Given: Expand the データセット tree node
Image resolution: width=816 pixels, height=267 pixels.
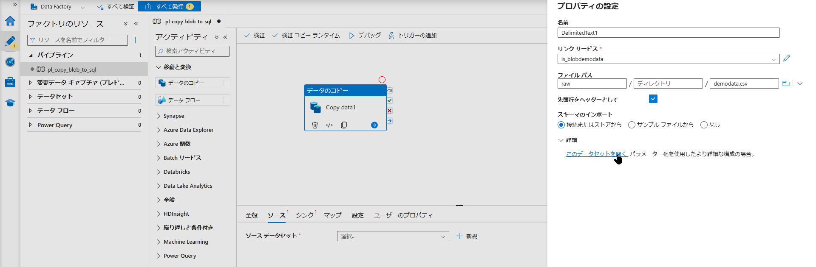Looking at the screenshot, I should pos(30,97).
